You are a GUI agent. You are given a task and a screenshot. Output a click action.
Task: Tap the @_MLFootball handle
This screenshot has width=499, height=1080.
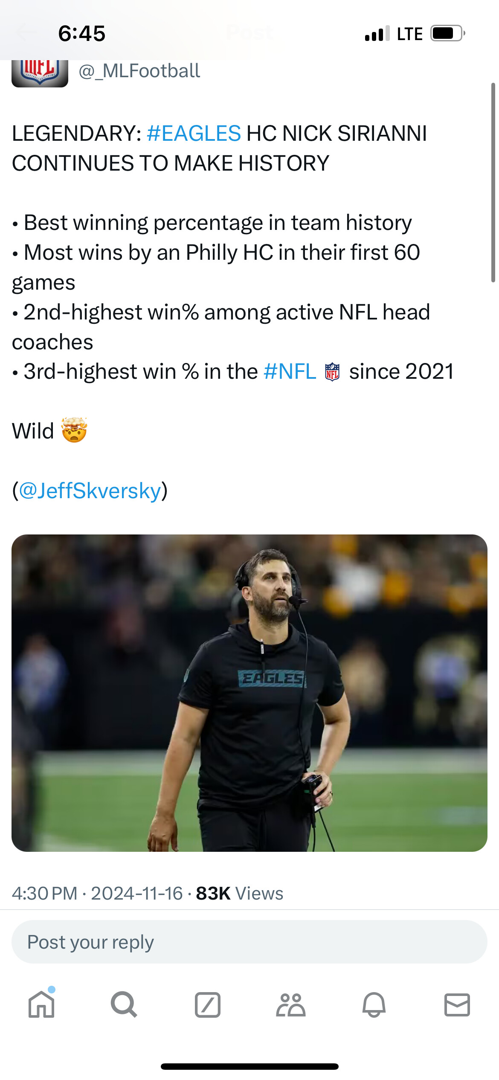[139, 71]
